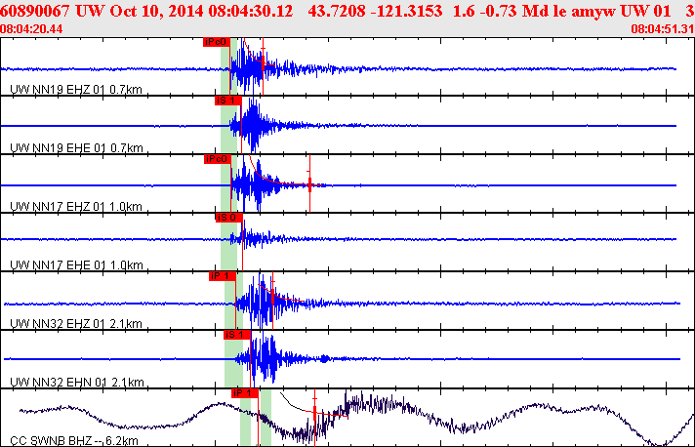
Task: Click the red coda end marker on NN17 EHZ
Action: point(309,183)
